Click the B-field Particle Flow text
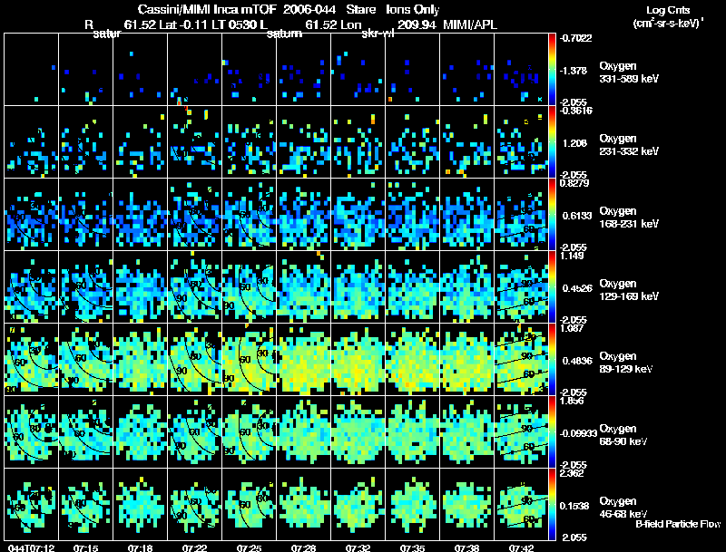Viewport: 726px width, 552px height. (678, 524)
